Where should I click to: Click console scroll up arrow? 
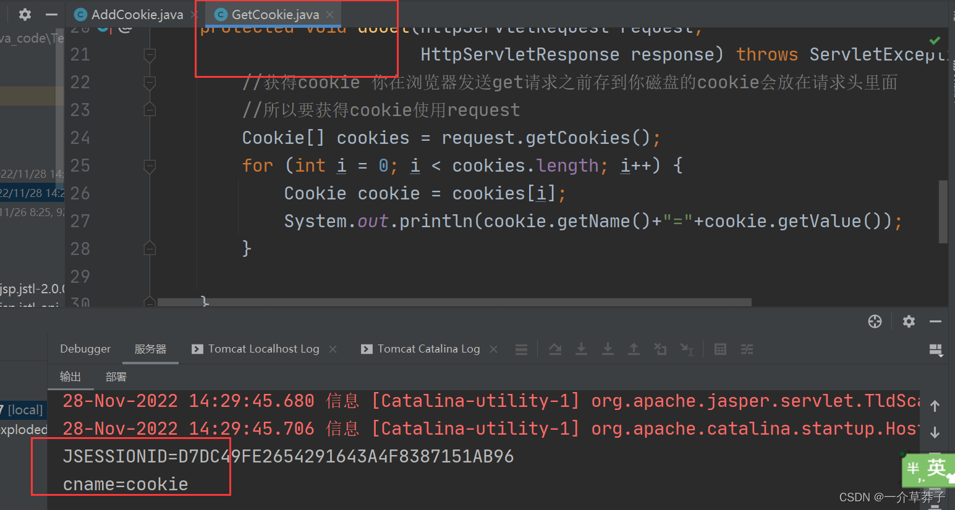(x=935, y=406)
